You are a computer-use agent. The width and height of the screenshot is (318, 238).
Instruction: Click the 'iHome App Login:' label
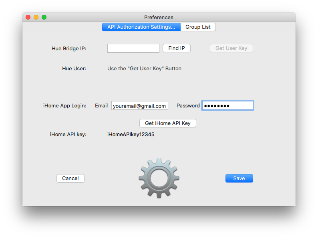tap(65, 106)
